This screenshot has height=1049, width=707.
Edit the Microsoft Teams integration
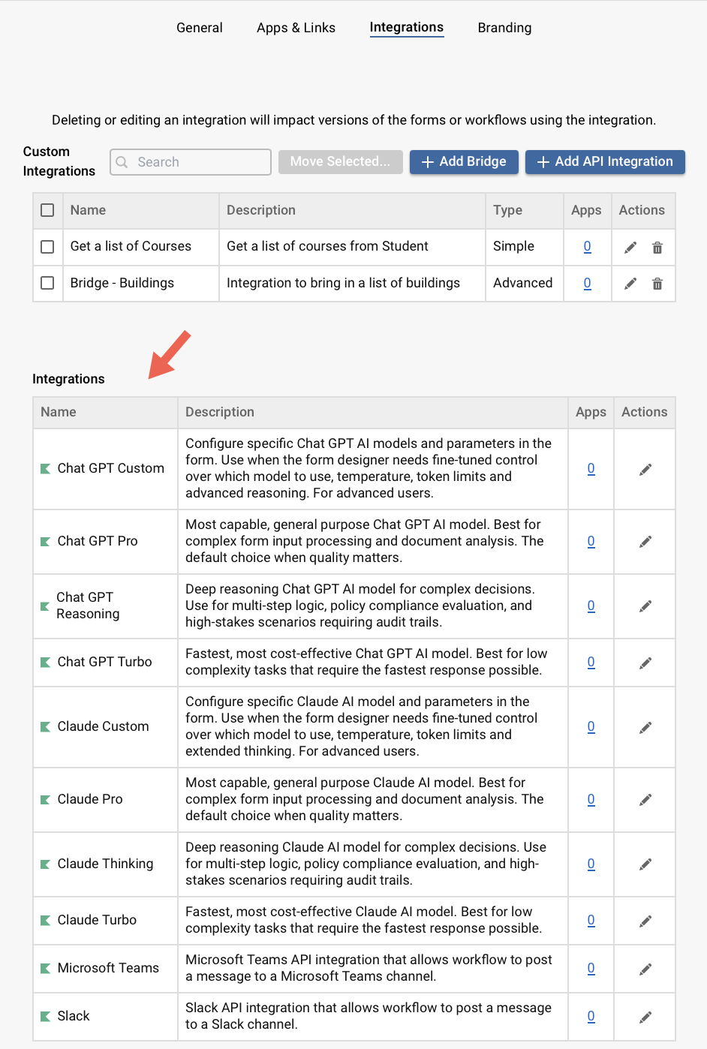[x=645, y=968]
